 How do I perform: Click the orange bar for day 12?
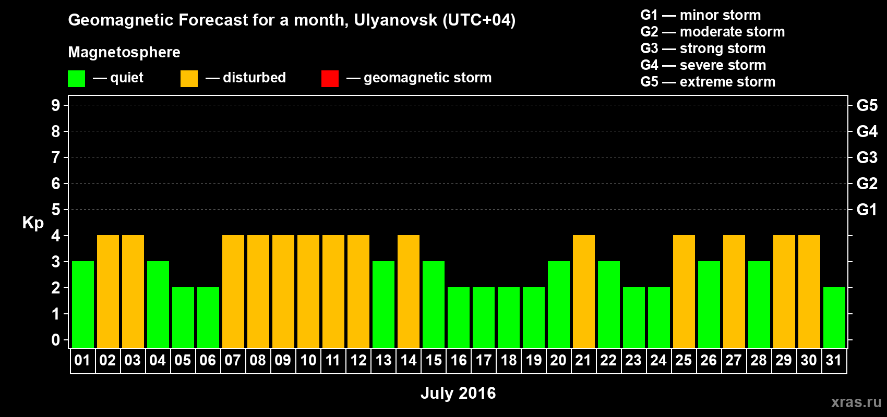click(358, 292)
